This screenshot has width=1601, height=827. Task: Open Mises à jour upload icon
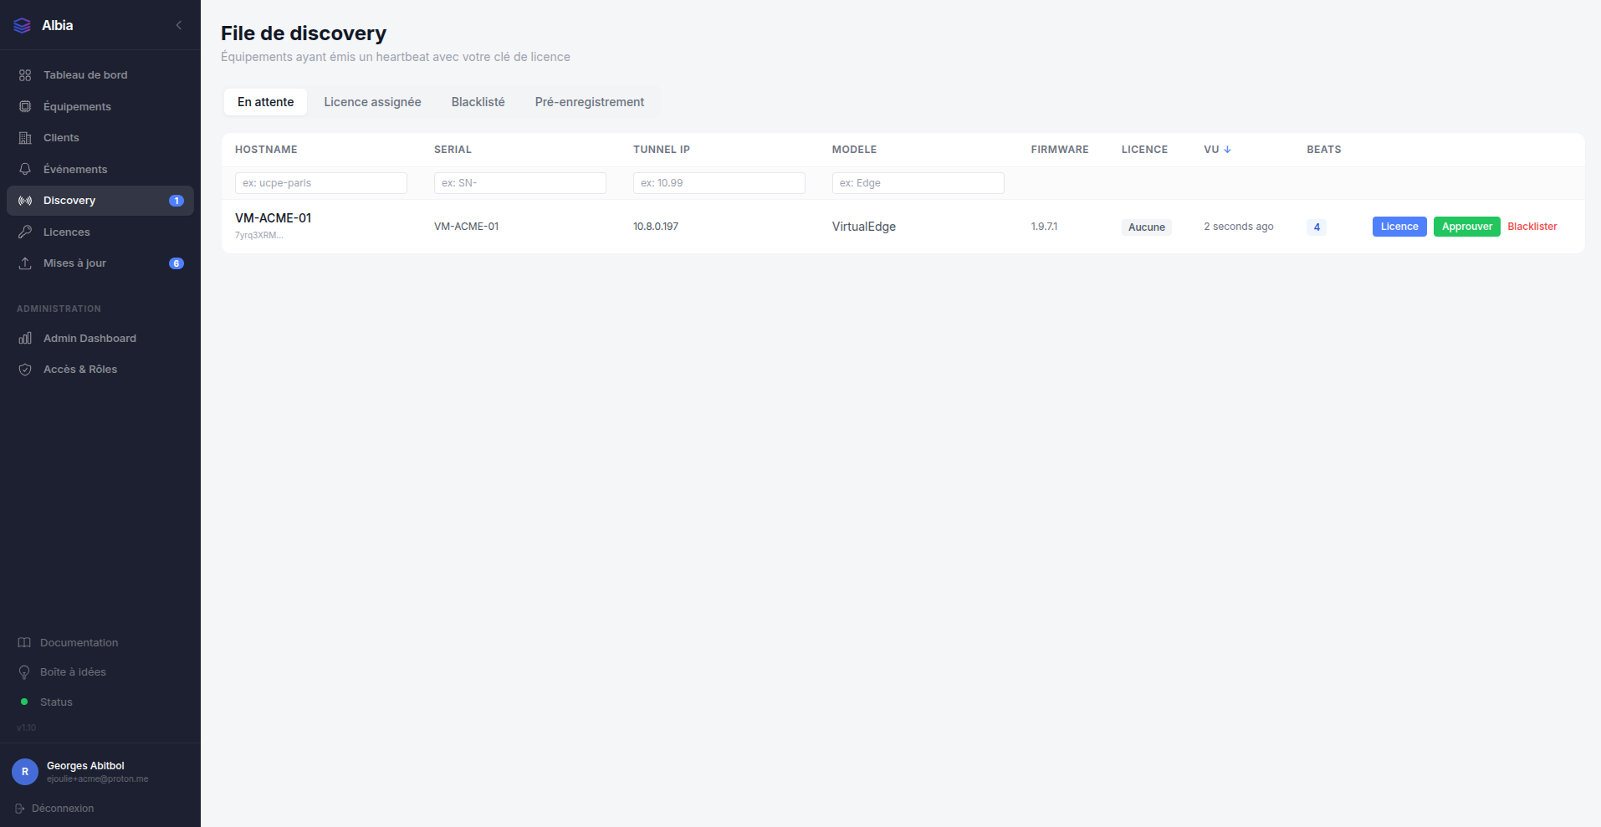coord(25,263)
